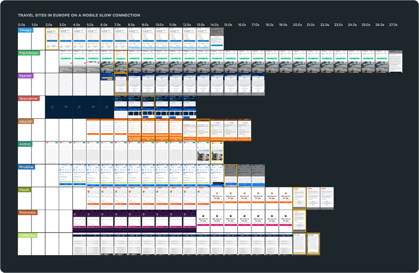The image size is (419, 273).
Task: Open the Ryanair frame at 6.0s
Action: 107,84
